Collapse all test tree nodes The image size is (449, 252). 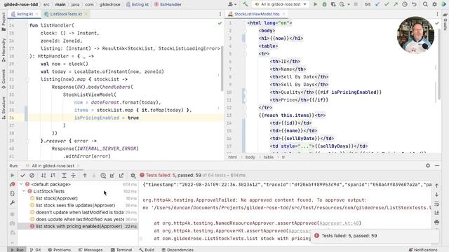point(73,175)
